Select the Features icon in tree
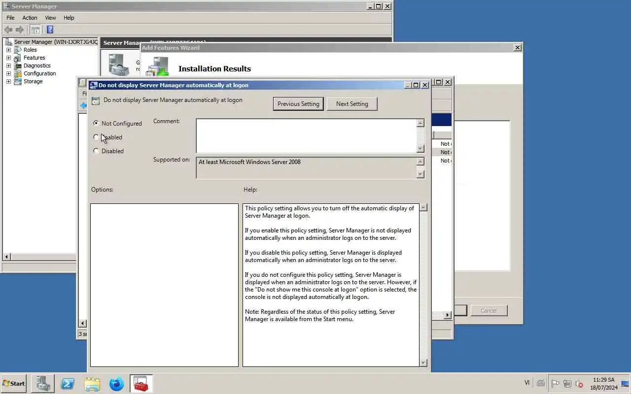 [18, 58]
